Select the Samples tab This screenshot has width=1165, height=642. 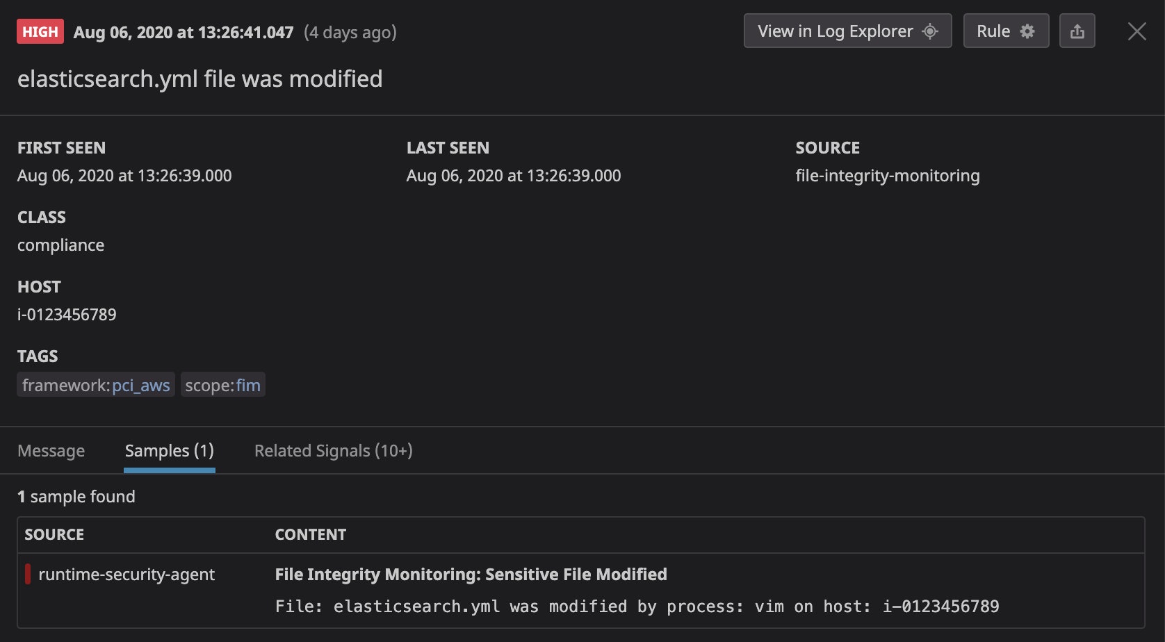coord(168,450)
